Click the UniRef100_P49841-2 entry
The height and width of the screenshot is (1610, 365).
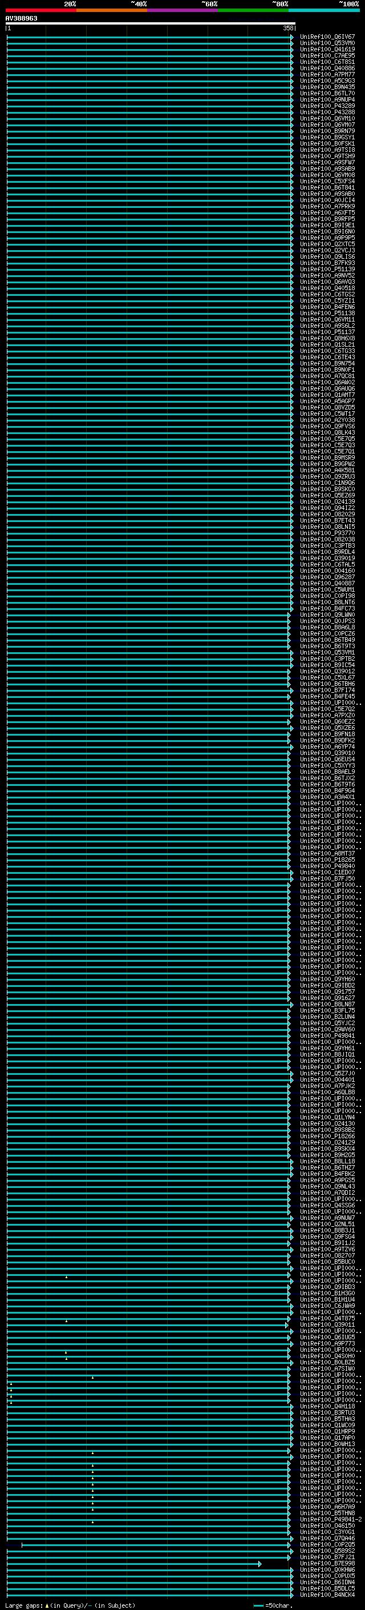tap(331, 1519)
